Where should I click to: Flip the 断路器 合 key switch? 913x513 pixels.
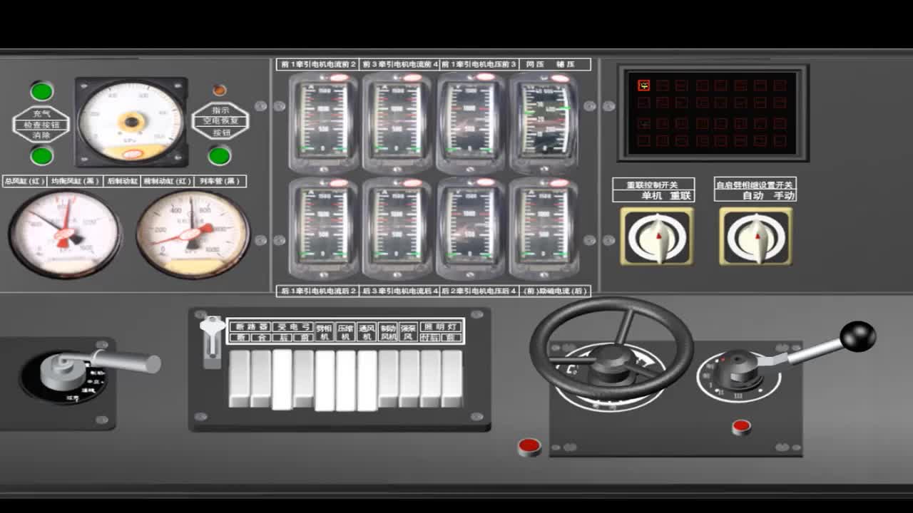click(260, 378)
